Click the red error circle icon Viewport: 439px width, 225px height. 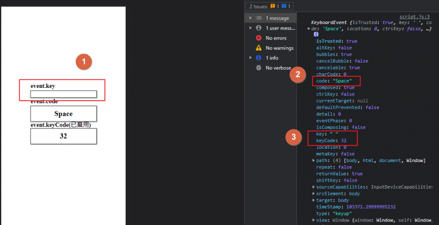[x=259, y=38]
